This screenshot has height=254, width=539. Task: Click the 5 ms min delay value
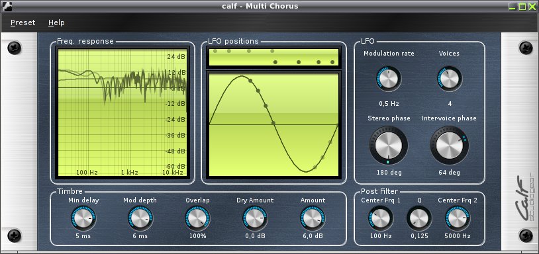click(x=83, y=236)
